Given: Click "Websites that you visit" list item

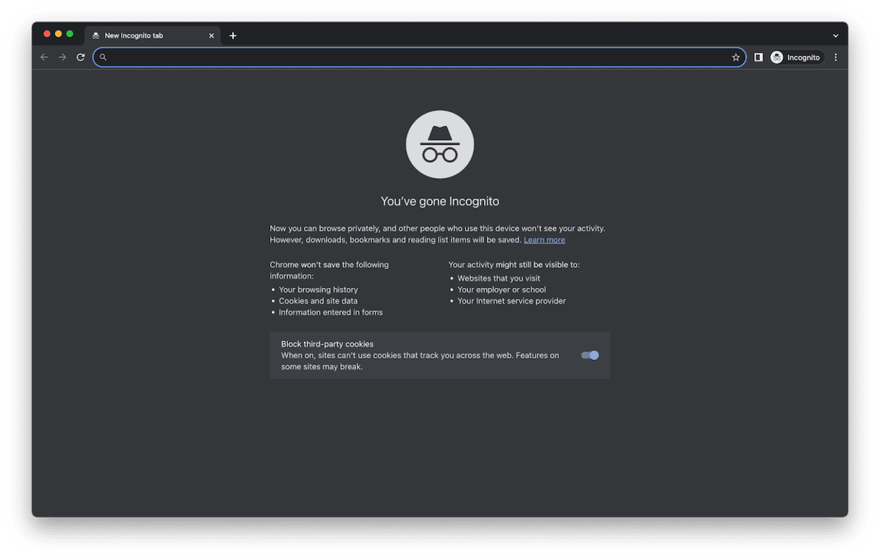Looking at the screenshot, I should click(499, 278).
